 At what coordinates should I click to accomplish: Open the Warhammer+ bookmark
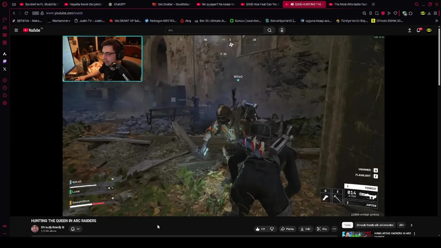click(59, 21)
